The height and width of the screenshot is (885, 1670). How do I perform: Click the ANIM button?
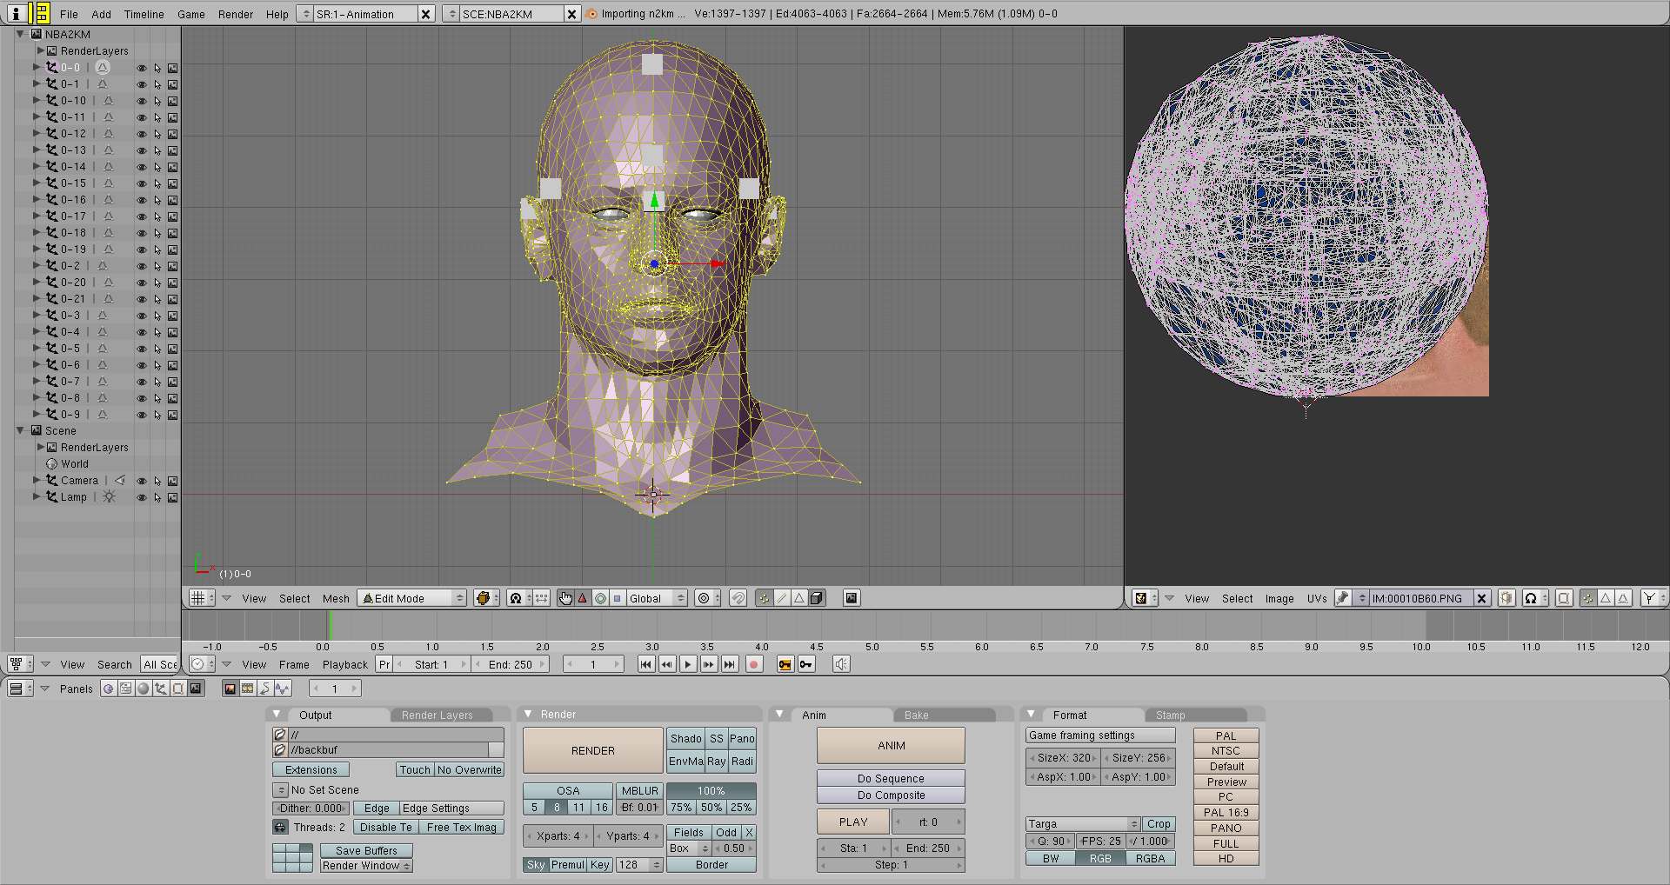[891, 745]
